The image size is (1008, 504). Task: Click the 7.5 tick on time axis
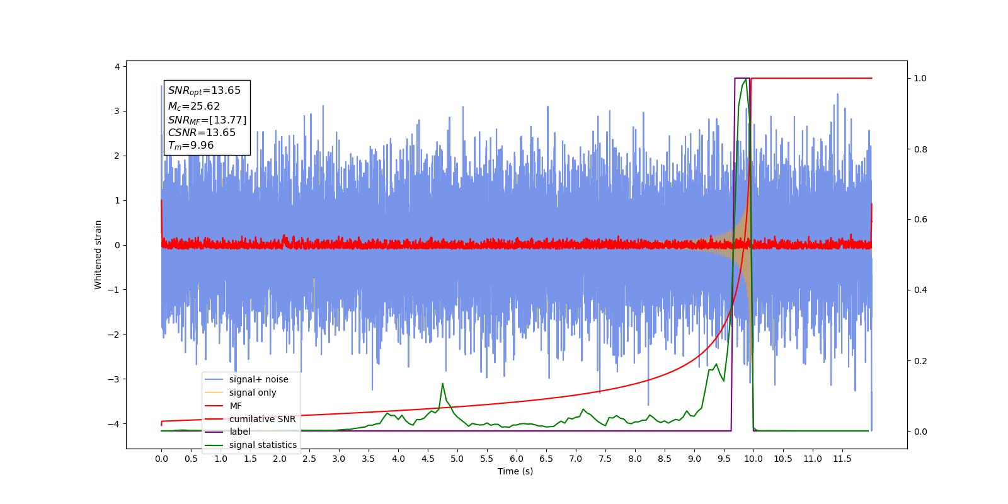tap(605, 459)
